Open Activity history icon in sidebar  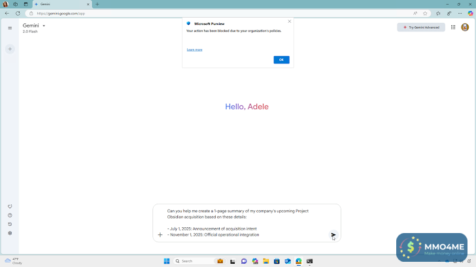pyautogui.click(x=10, y=225)
